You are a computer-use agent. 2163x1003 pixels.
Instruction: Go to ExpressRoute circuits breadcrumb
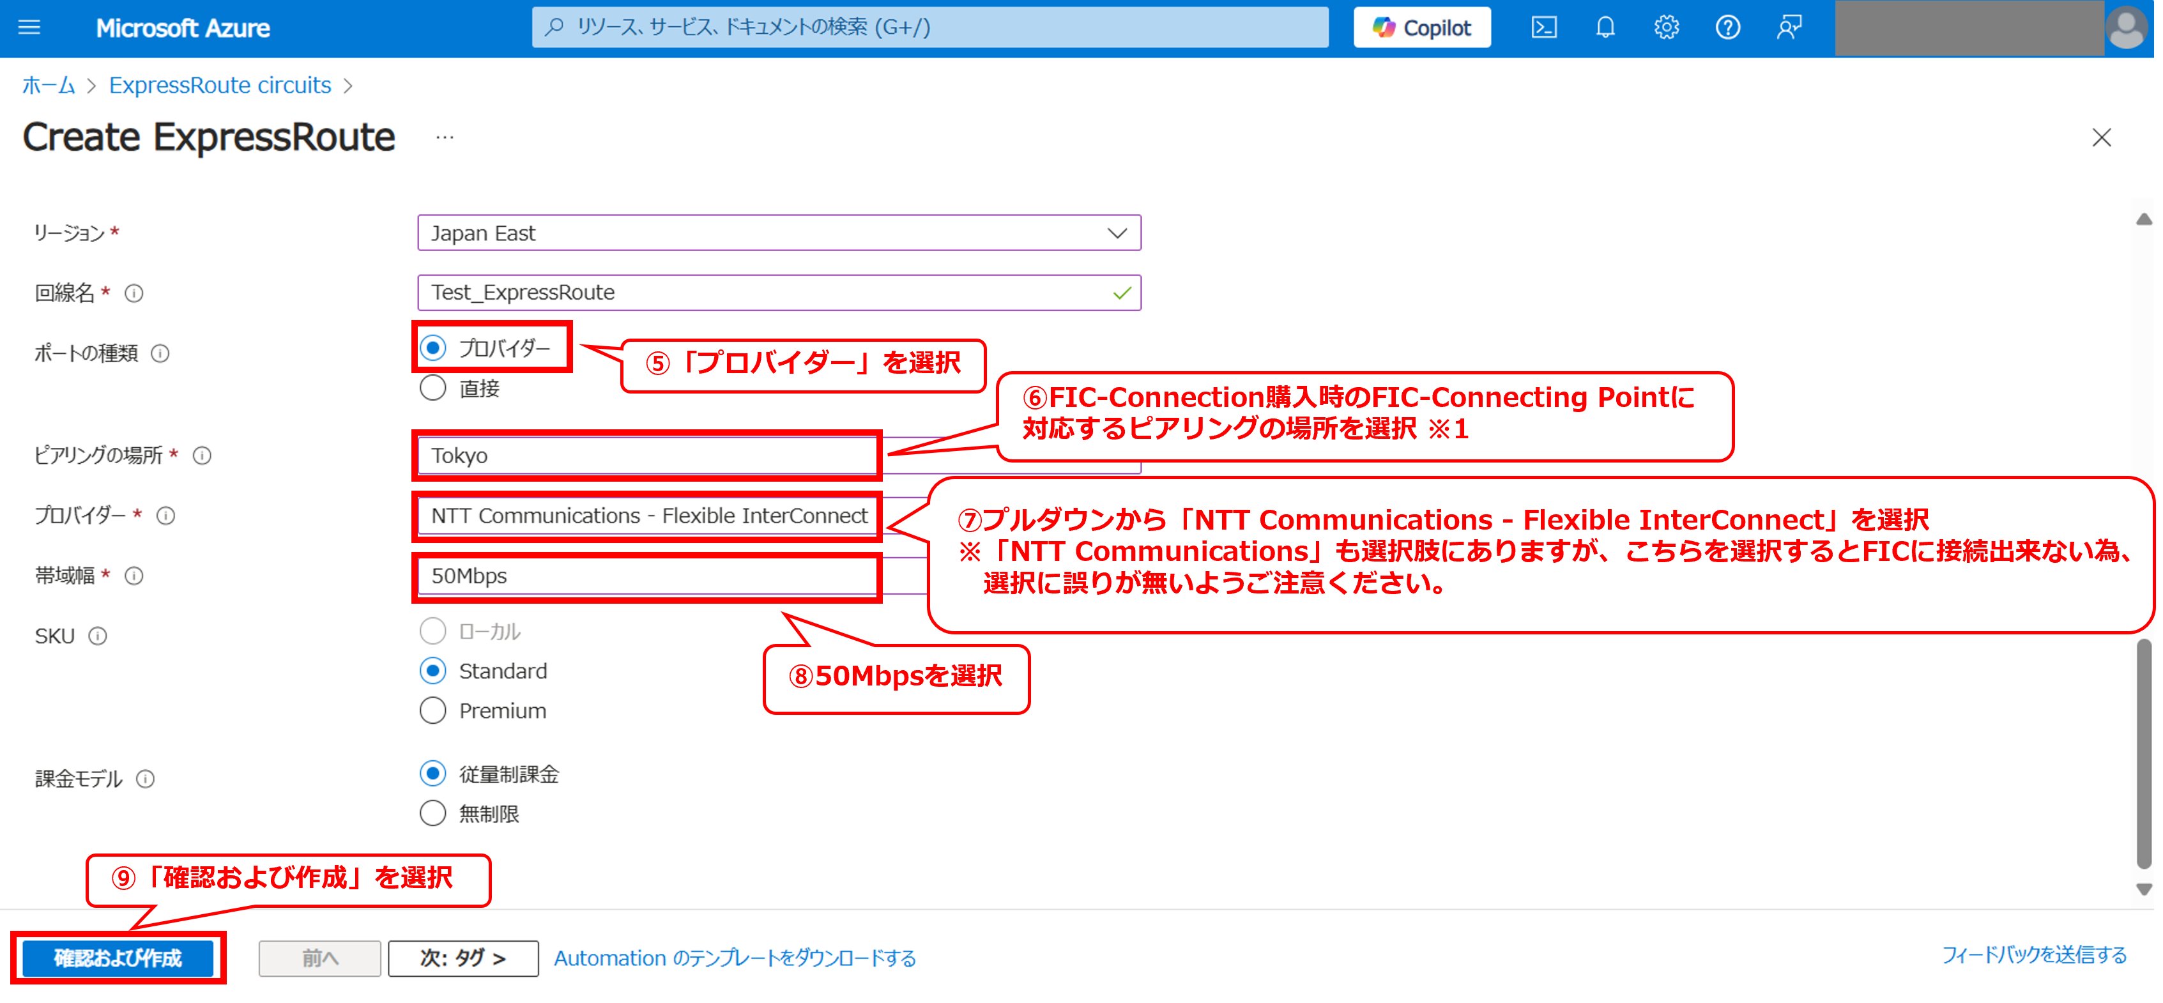click(x=220, y=86)
